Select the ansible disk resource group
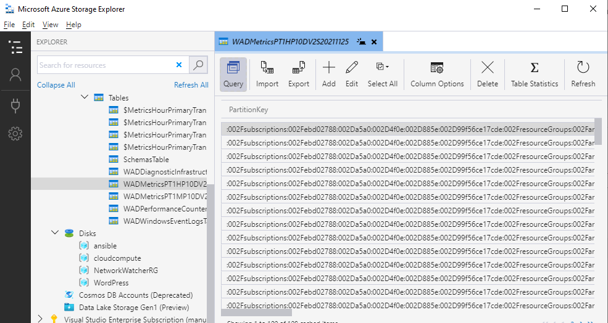Viewport: 608px width, 323px height. [105, 246]
